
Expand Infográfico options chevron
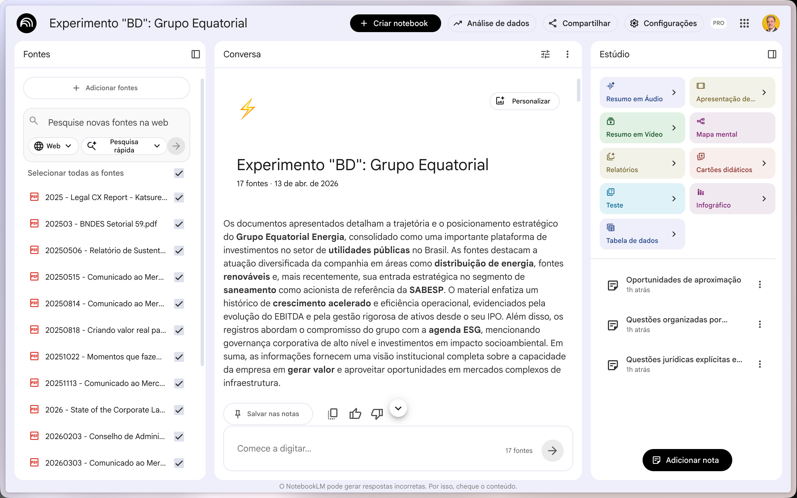click(764, 199)
